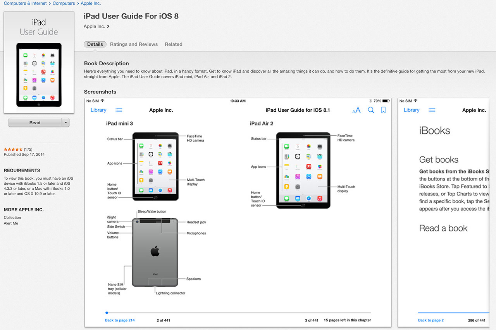This screenshot has width=496, height=330.
Task: Open table of contents list icon
Action: (x=119, y=110)
